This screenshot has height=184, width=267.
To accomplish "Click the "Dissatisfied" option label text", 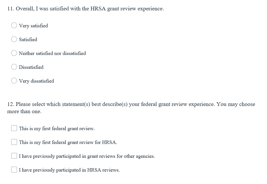I will point(31,67).
